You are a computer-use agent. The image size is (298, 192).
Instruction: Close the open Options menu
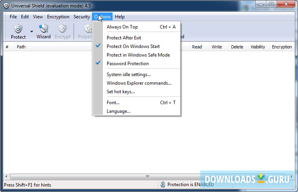coord(102,17)
